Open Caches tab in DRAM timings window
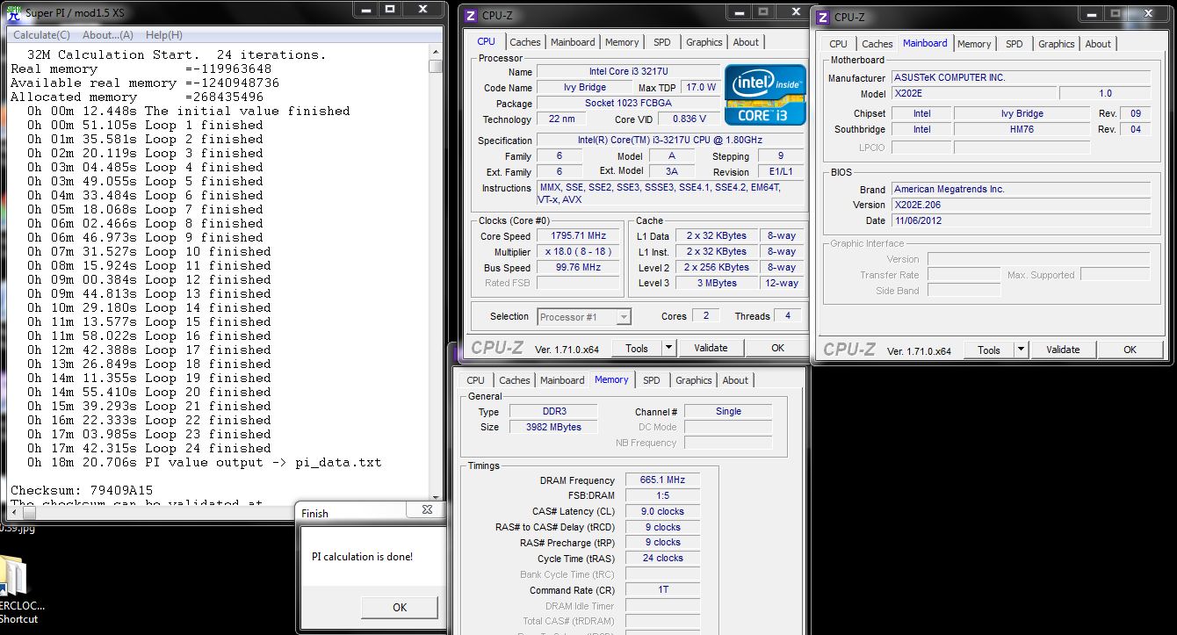 515,380
